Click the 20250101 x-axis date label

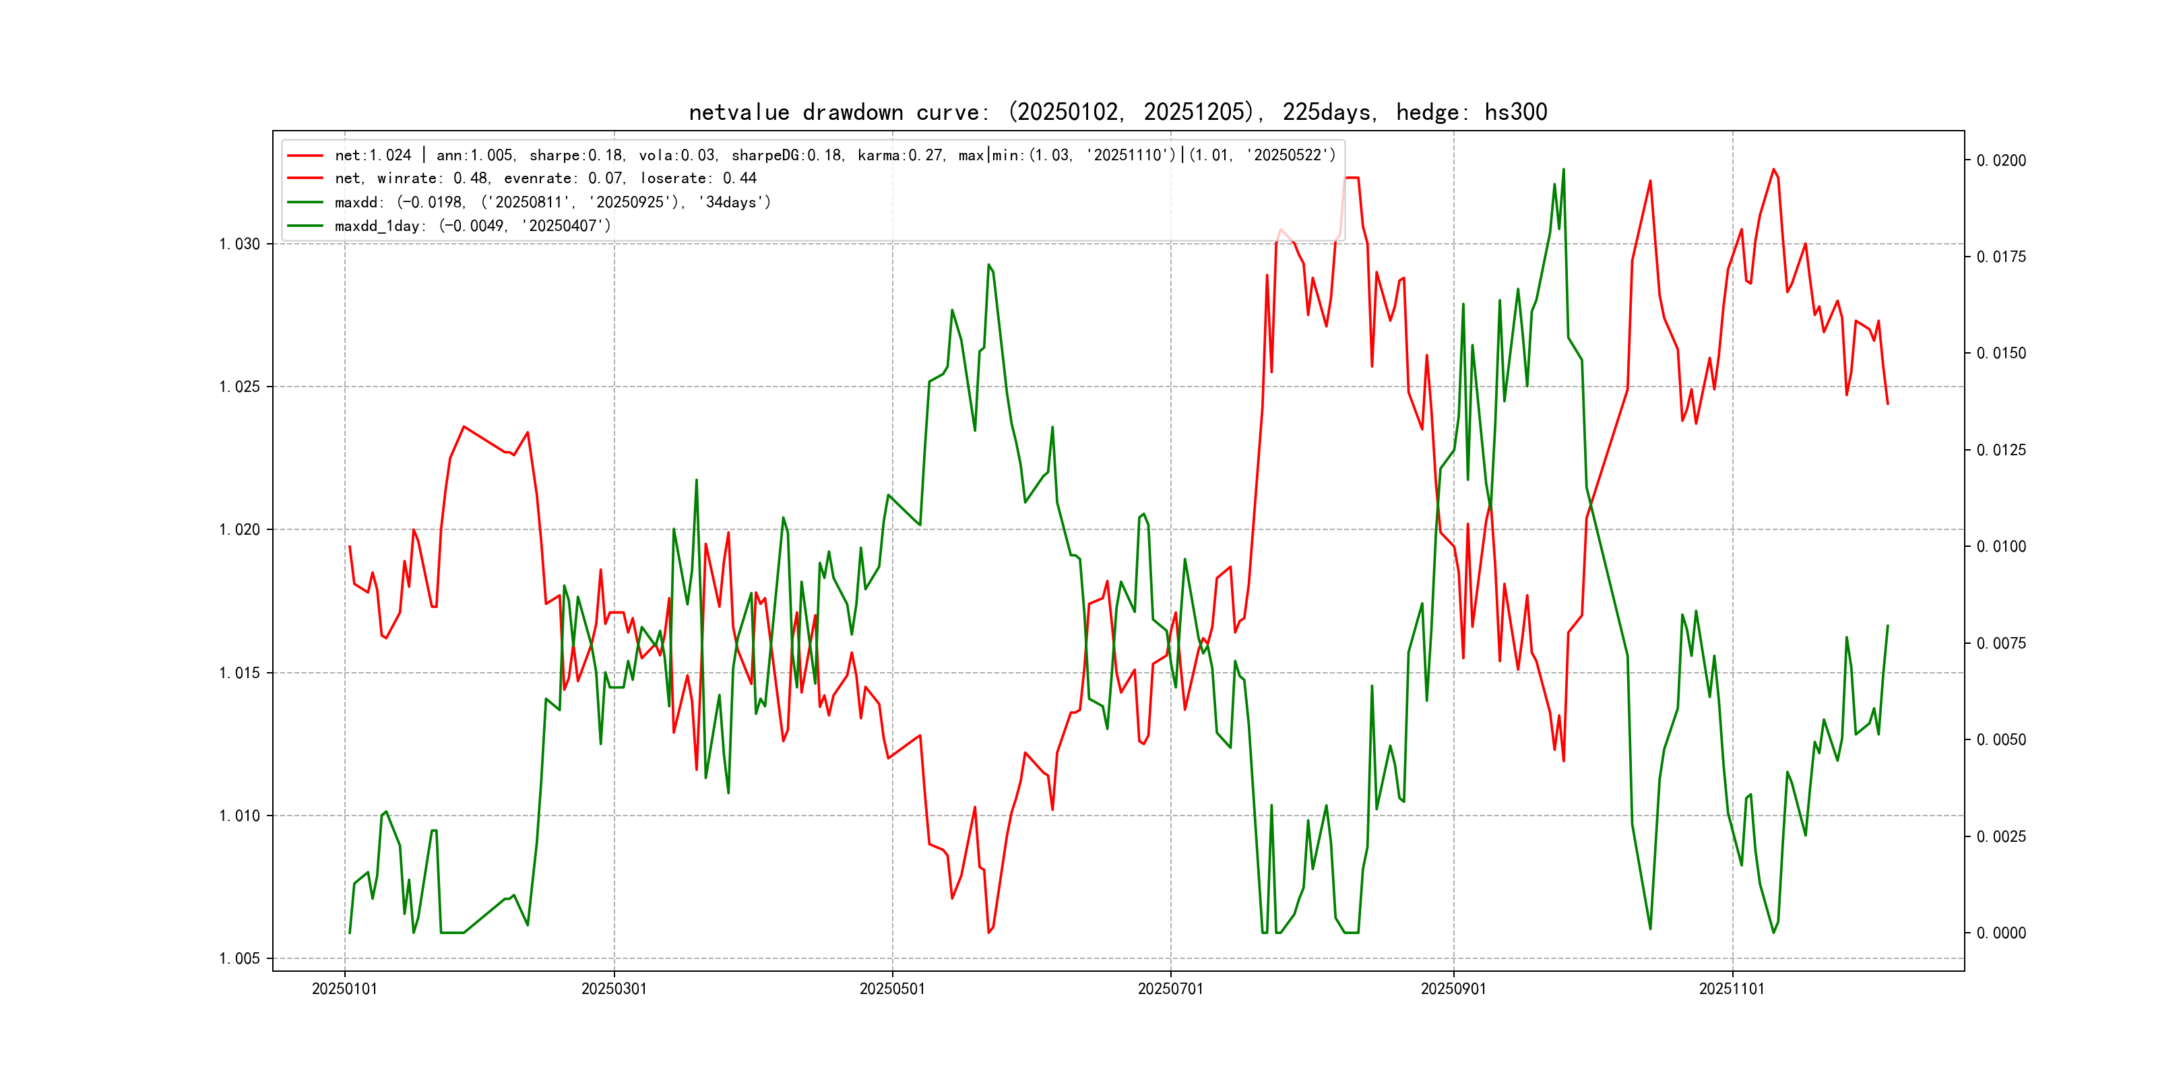(x=344, y=989)
